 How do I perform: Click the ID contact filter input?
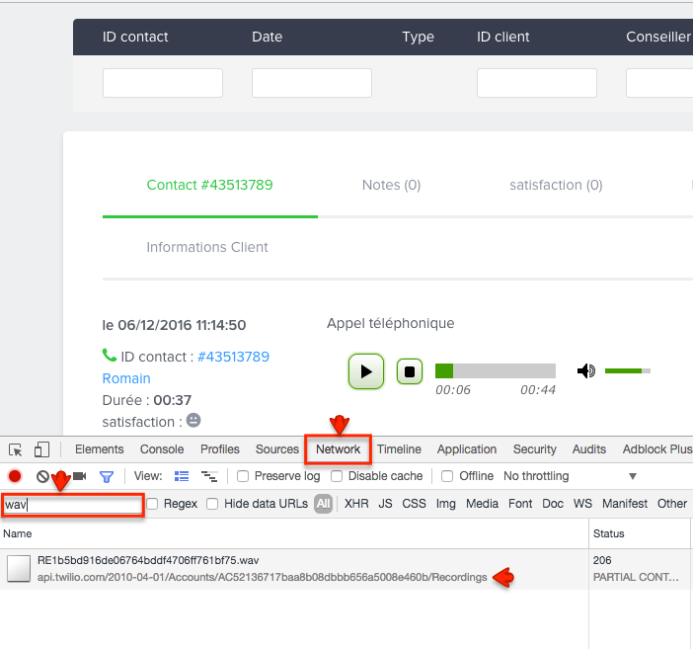tap(163, 83)
